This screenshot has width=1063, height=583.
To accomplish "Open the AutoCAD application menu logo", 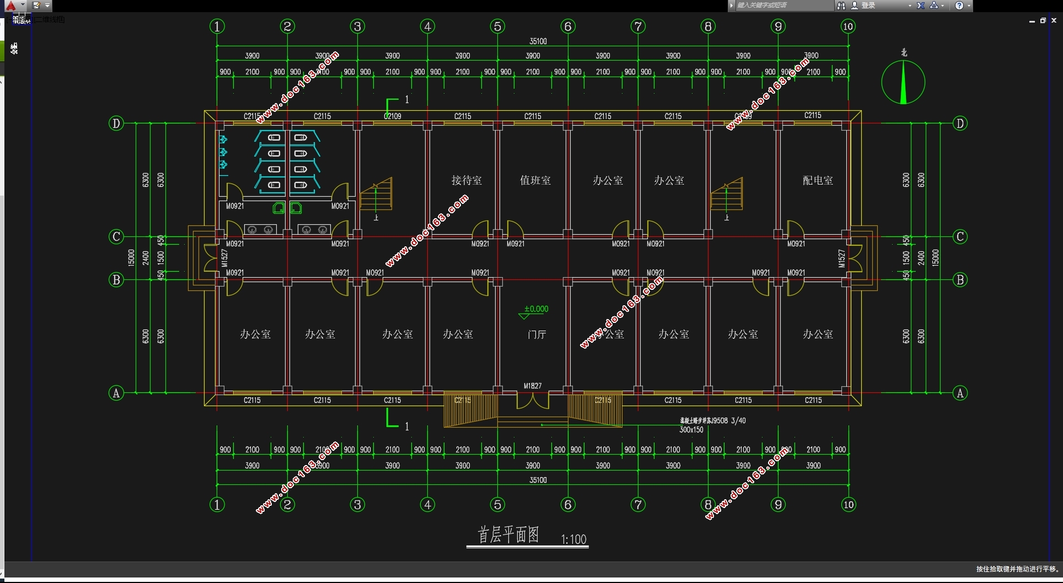I will [x=10, y=6].
